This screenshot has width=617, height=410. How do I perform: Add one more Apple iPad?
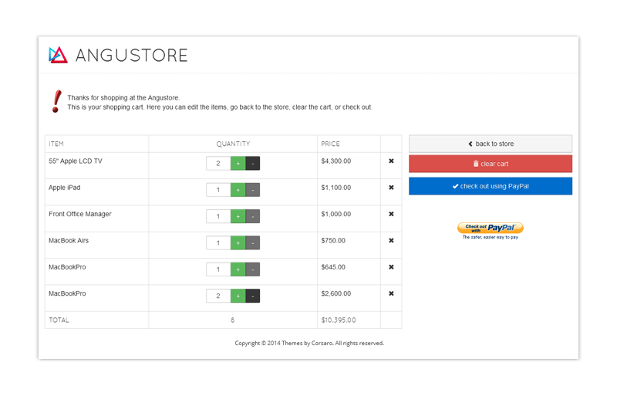point(238,190)
